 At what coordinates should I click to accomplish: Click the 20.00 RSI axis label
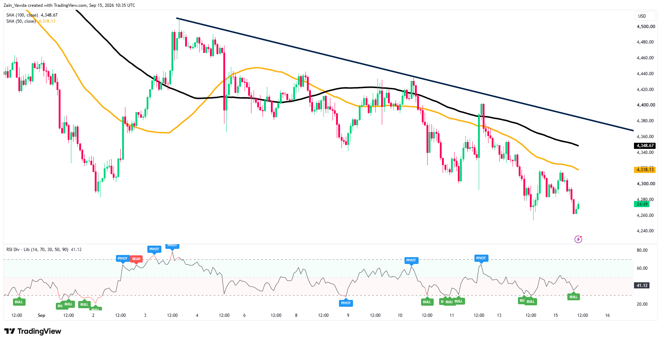(642, 304)
